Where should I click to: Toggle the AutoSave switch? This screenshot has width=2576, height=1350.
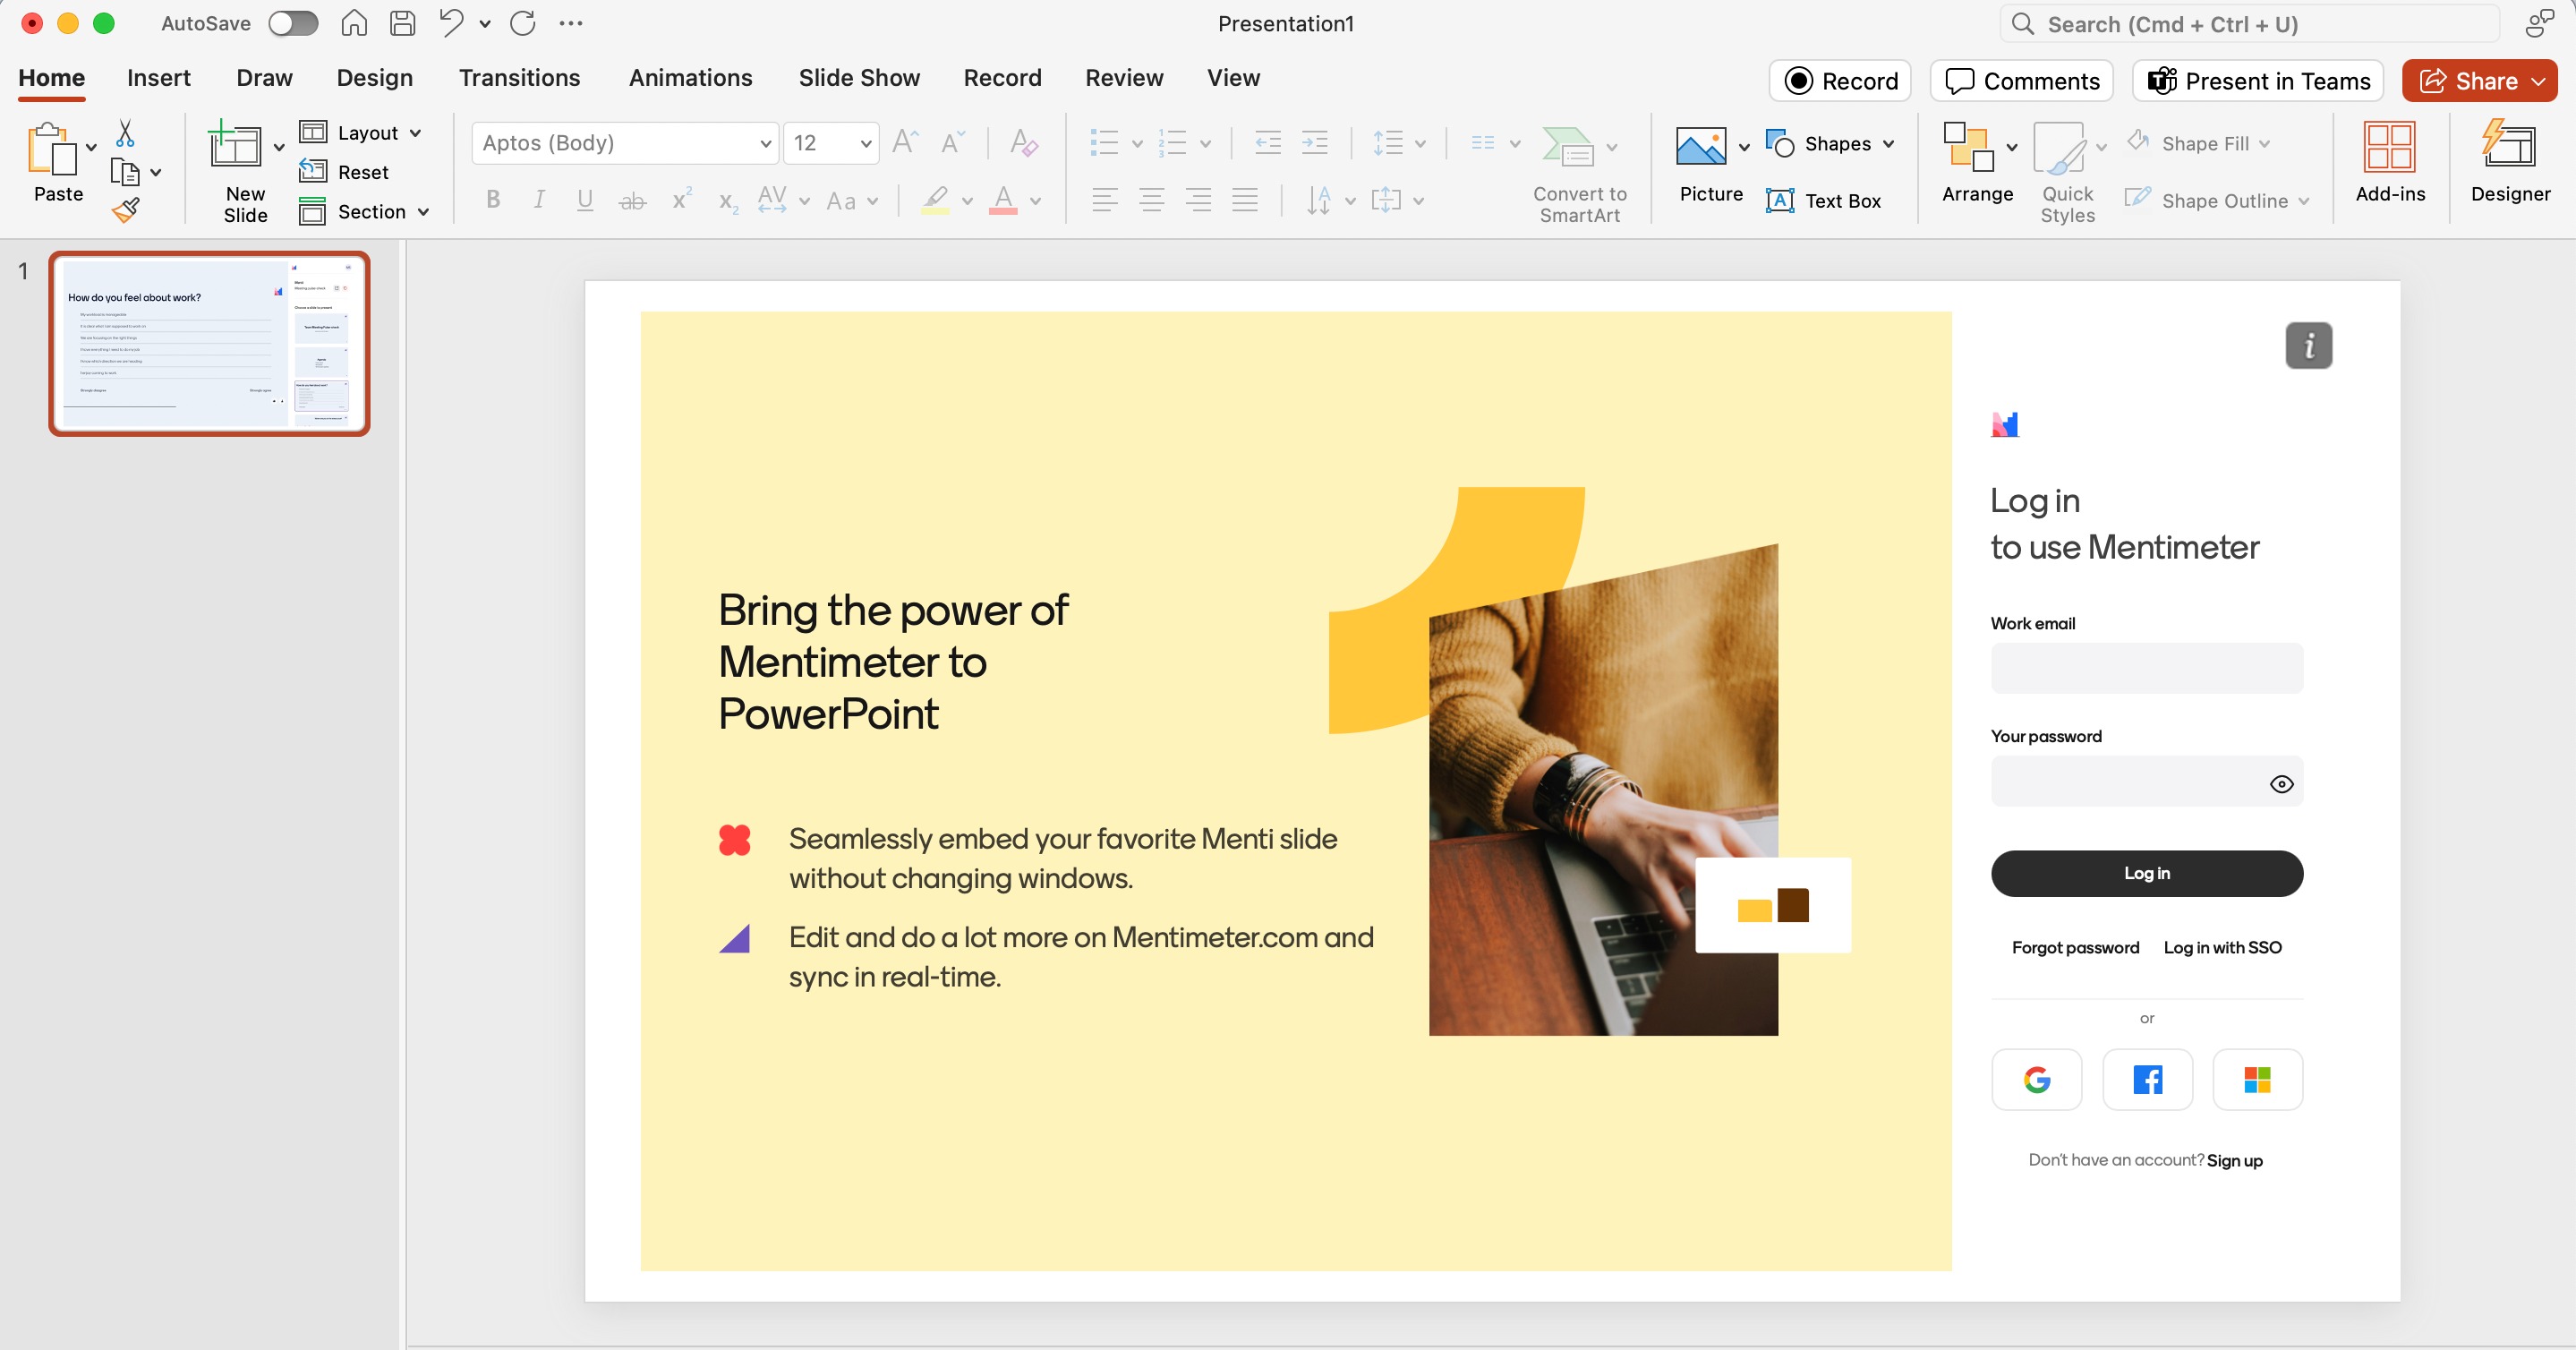click(293, 23)
